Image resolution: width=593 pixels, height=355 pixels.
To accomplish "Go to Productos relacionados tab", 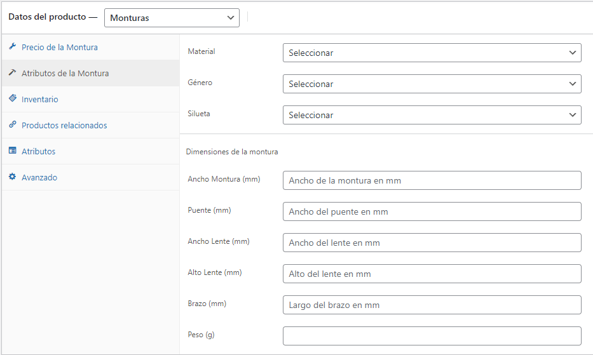I will pos(90,126).
